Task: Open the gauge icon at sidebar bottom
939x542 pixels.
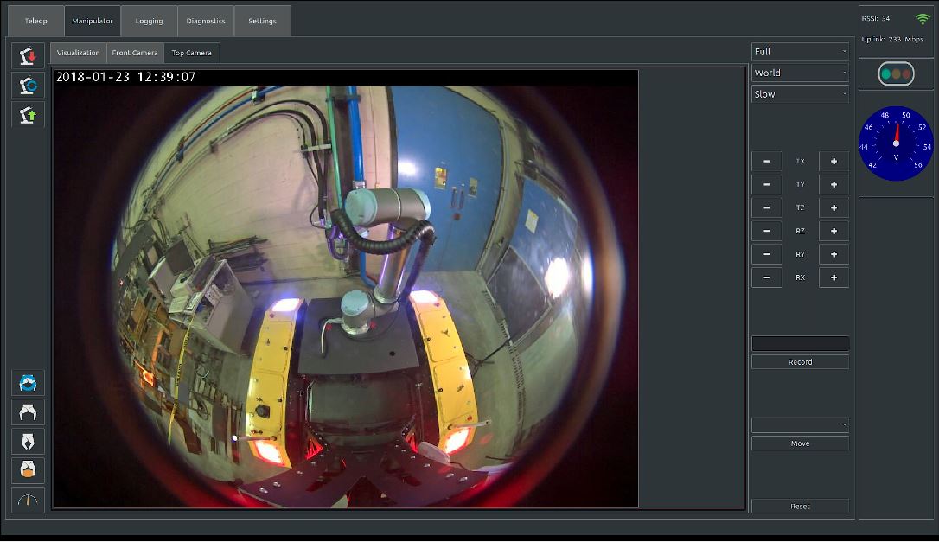Action: point(28,500)
